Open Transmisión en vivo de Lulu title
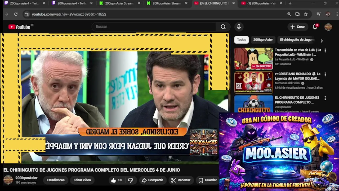The height and width of the screenshot is (191, 339). click(x=298, y=52)
